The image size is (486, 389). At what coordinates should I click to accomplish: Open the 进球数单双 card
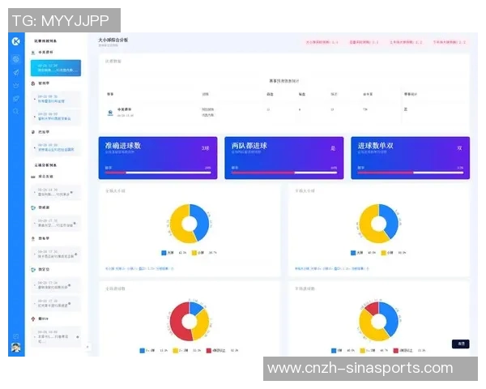point(410,158)
